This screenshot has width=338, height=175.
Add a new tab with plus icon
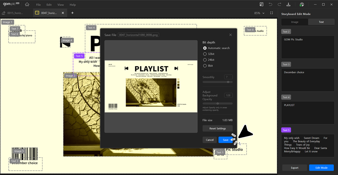point(72,13)
